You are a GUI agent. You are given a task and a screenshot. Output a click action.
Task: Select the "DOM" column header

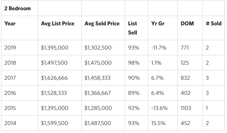tap(185, 24)
